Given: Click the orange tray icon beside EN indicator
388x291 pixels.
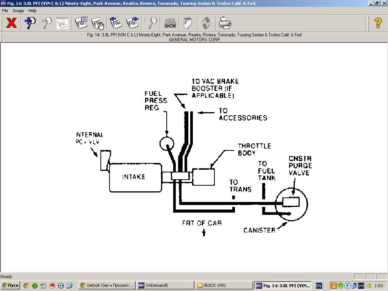Looking at the screenshot, I should (333, 286).
